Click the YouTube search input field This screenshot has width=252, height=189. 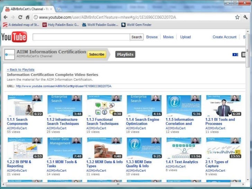81,37
